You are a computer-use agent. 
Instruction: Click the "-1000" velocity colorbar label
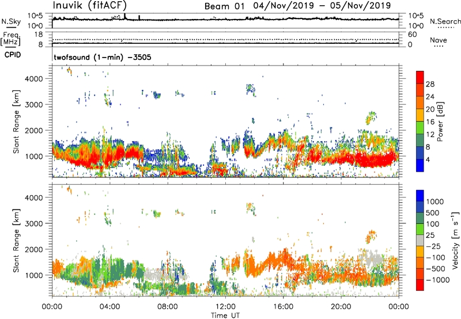click(437, 280)
